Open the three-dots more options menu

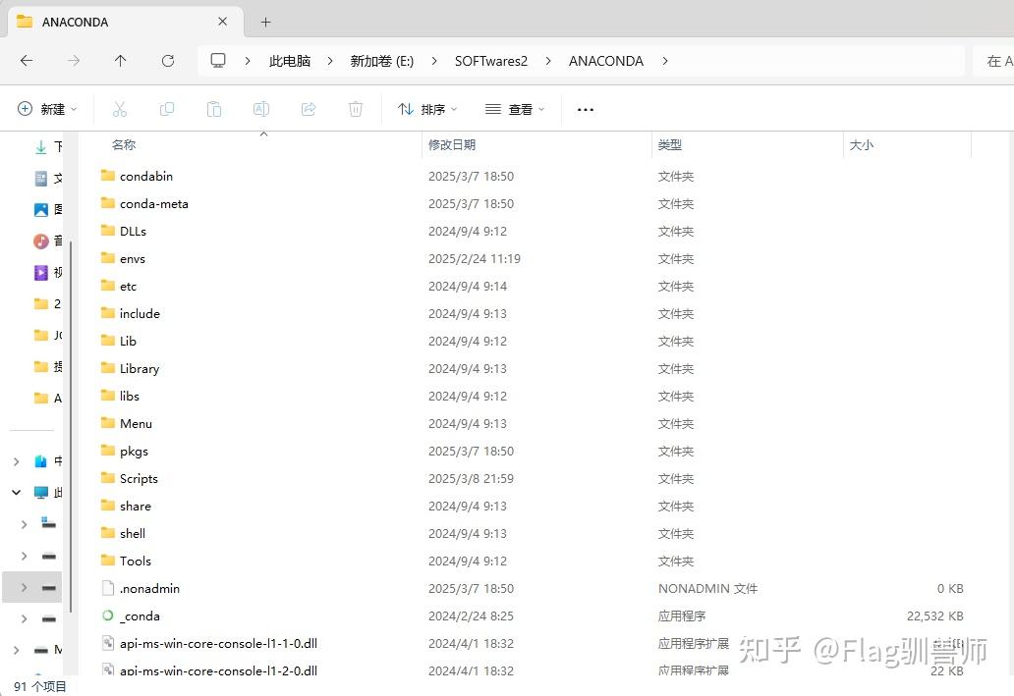click(x=586, y=110)
